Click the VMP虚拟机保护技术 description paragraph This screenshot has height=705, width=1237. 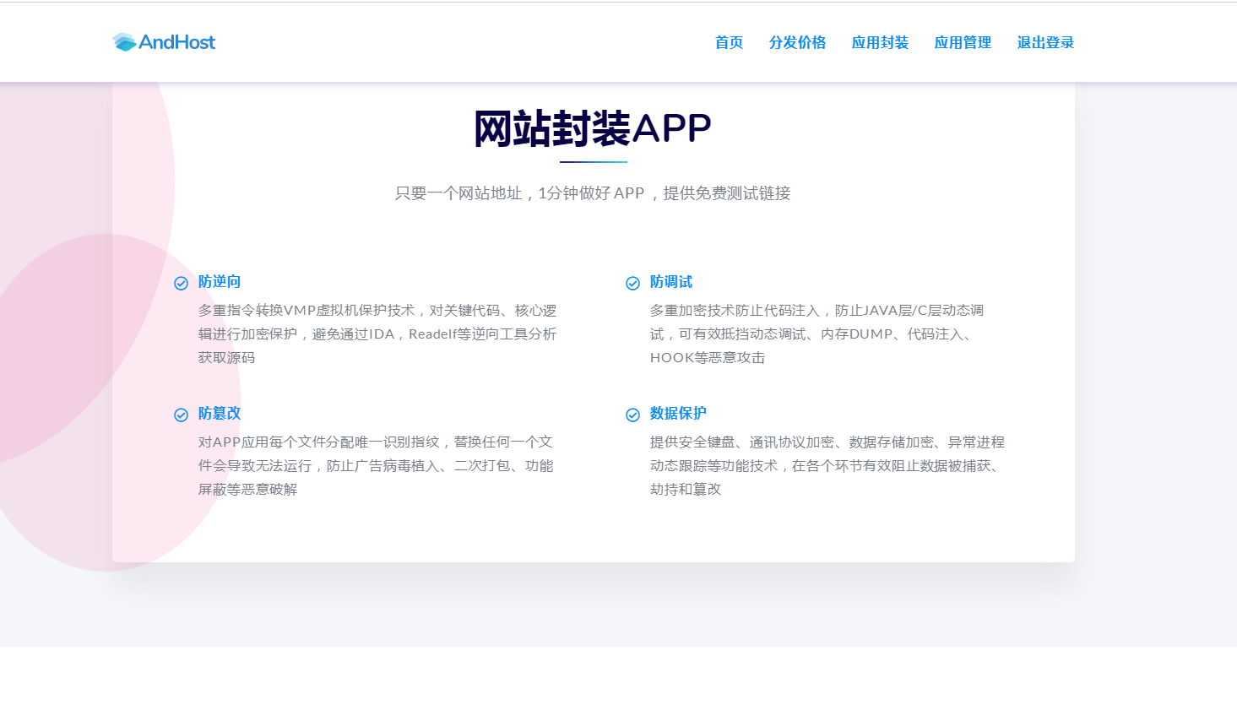tap(377, 334)
